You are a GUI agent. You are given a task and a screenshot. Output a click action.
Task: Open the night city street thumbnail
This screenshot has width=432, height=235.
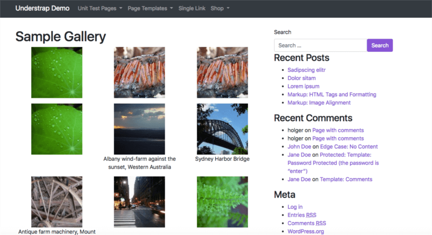pos(139,202)
